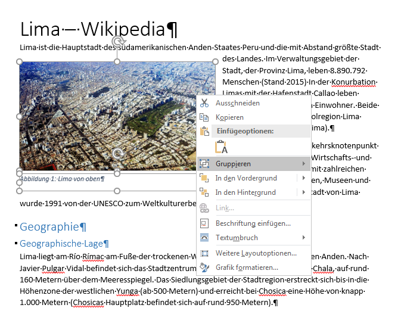Open Textumbruch menu entry
401x311 pixels.
(x=254, y=238)
